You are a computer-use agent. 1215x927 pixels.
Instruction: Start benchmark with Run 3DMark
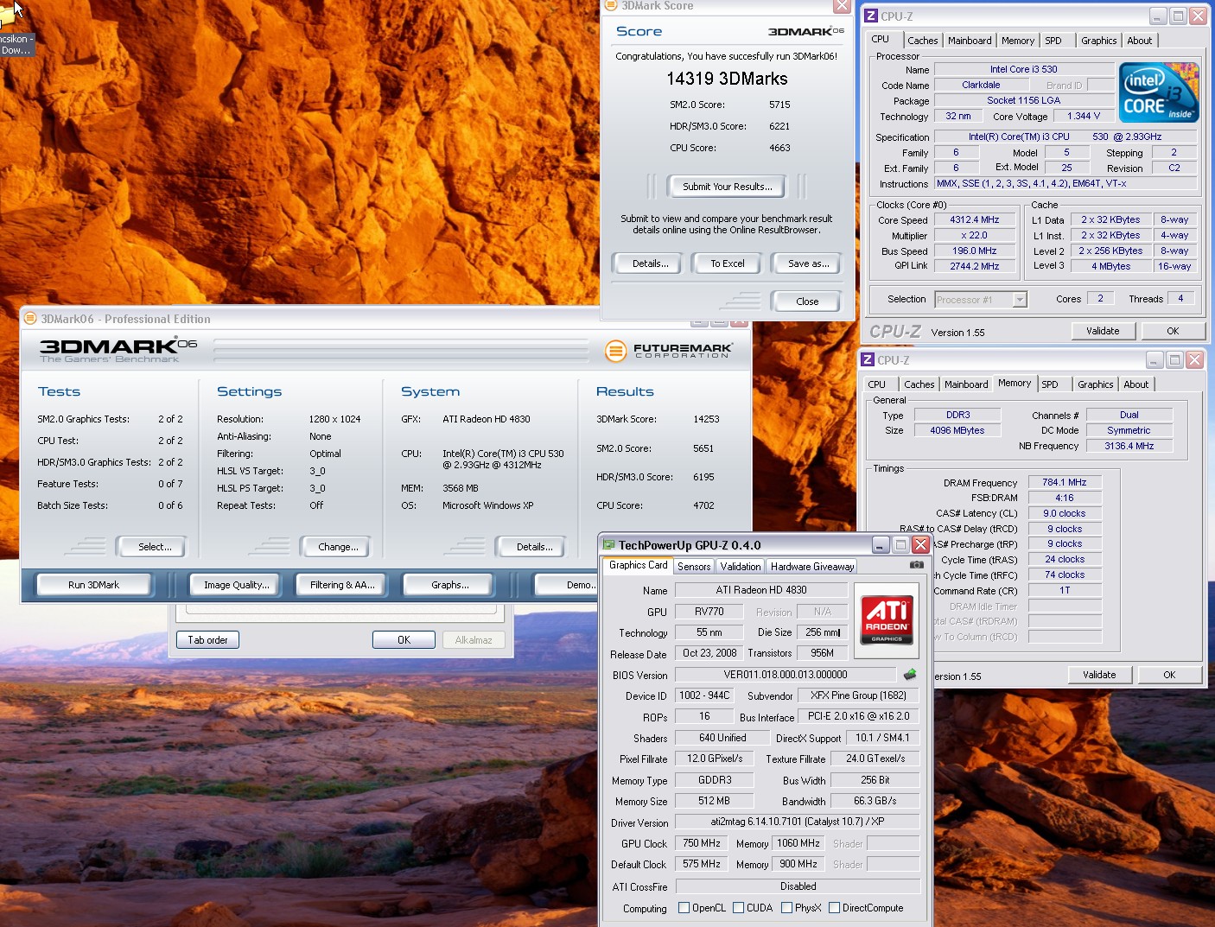93,585
